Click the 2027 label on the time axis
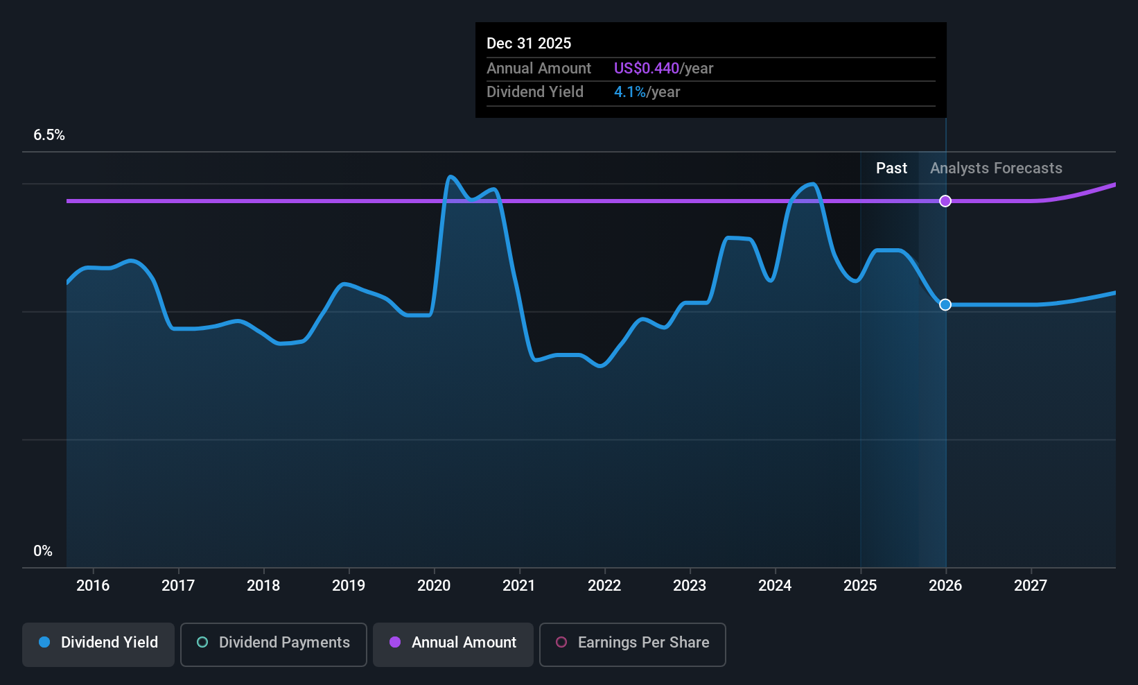The width and height of the screenshot is (1138, 685). [x=1031, y=586]
